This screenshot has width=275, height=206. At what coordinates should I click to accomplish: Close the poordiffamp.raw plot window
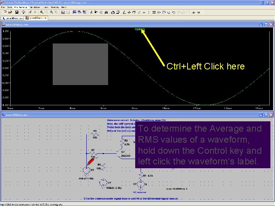click(x=271, y=24)
